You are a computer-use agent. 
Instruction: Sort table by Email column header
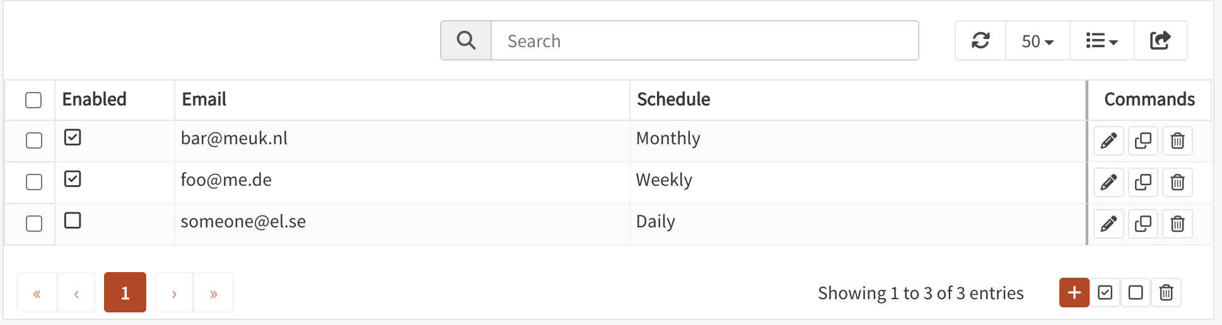tap(204, 100)
